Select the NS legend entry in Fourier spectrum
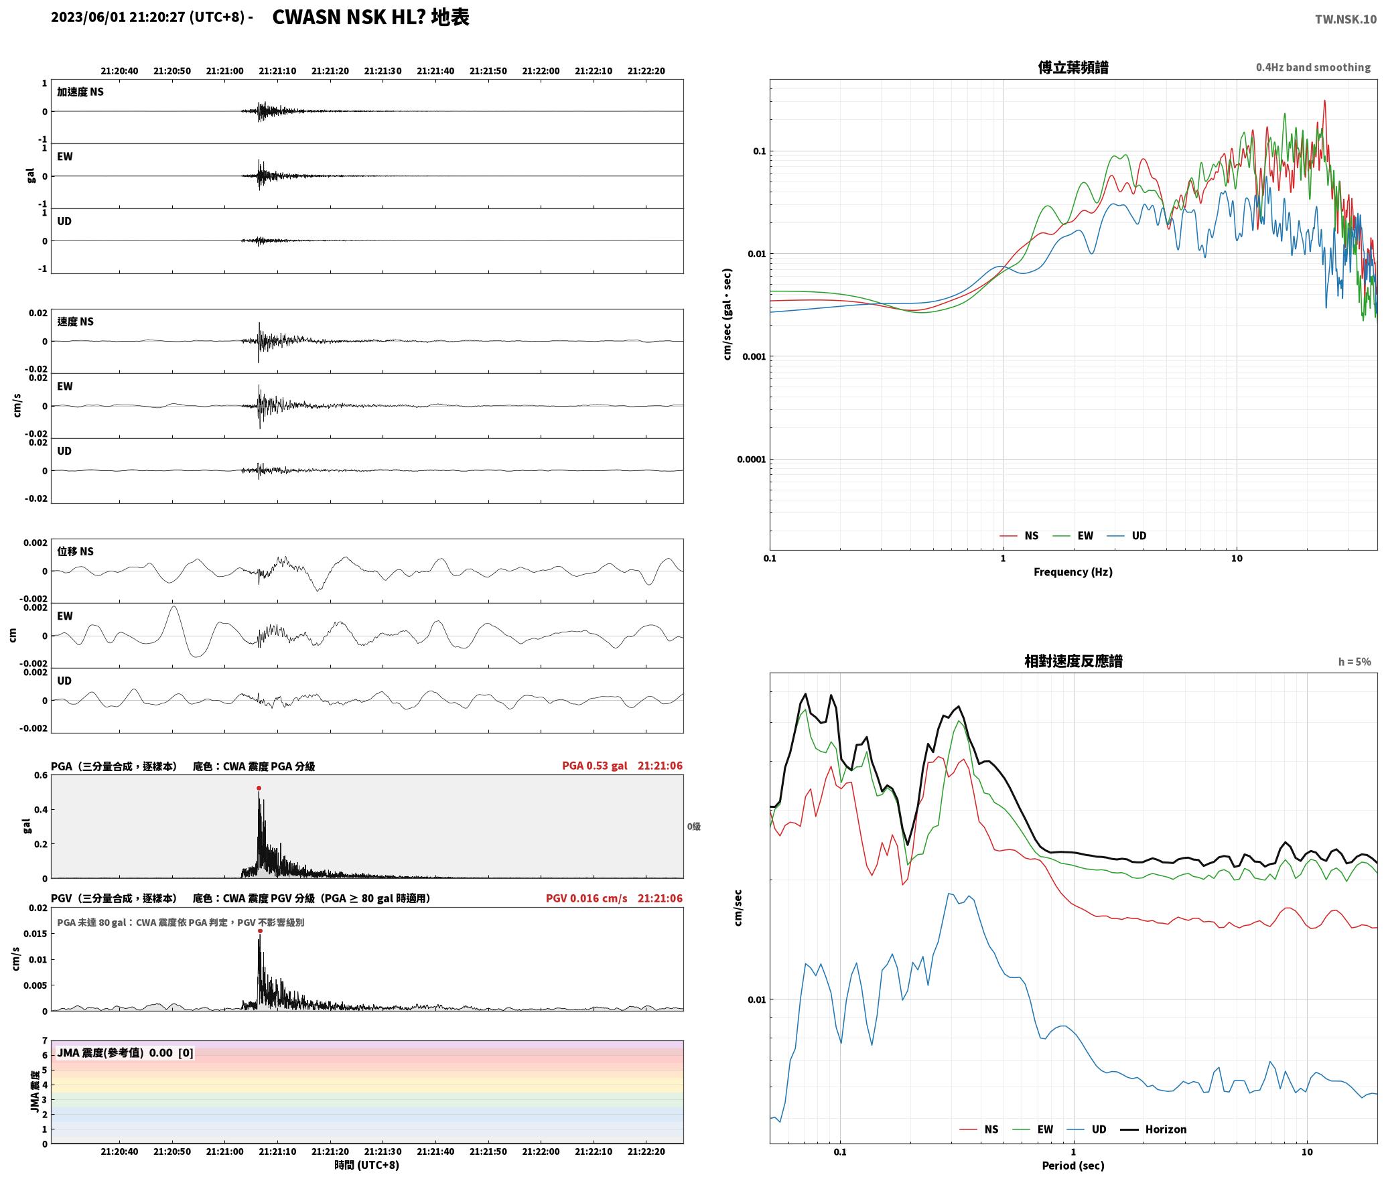Screen dimensions: 1384x1179 [1019, 535]
